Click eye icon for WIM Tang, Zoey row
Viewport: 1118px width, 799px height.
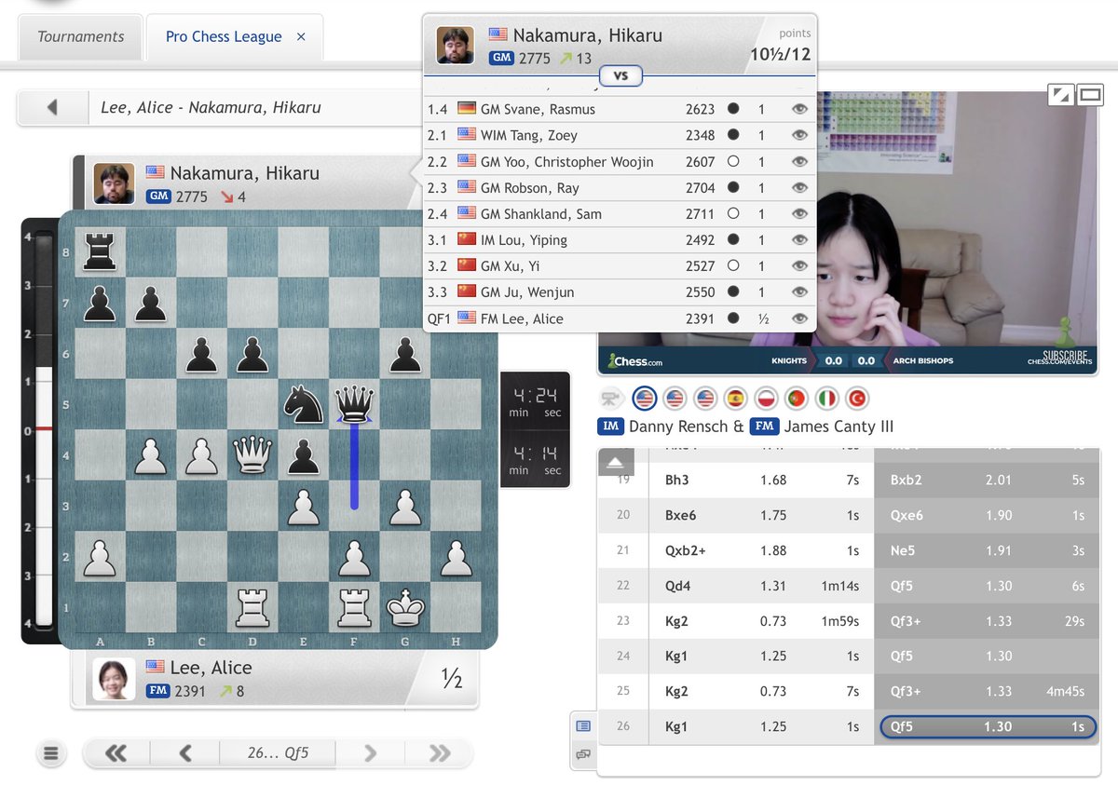[x=798, y=135]
